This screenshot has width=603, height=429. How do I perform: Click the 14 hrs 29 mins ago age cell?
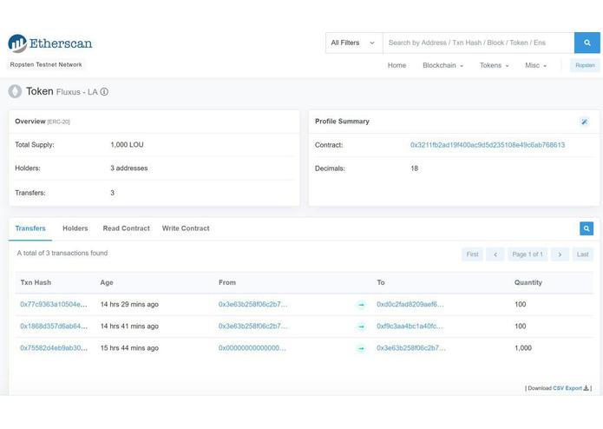point(129,304)
